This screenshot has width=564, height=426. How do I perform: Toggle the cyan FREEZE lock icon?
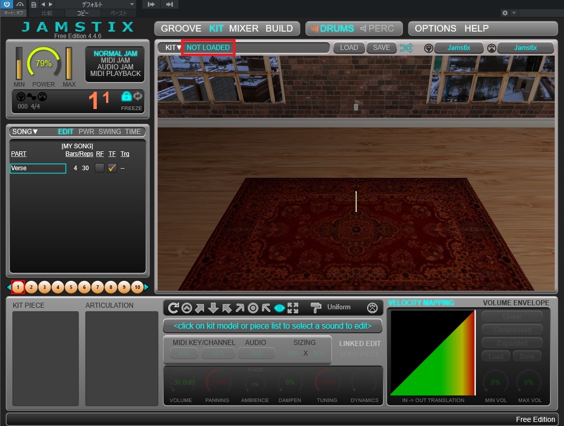126,96
